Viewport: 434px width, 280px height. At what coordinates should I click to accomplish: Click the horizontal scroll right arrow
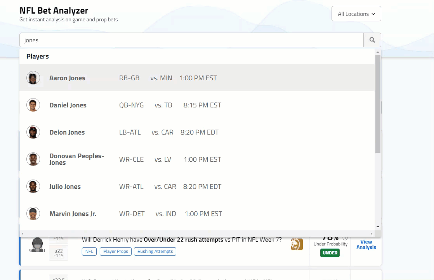tap(372, 233)
